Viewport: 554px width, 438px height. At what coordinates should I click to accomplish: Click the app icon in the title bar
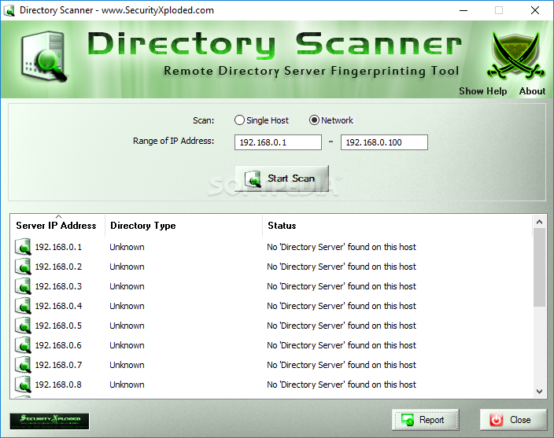point(9,10)
